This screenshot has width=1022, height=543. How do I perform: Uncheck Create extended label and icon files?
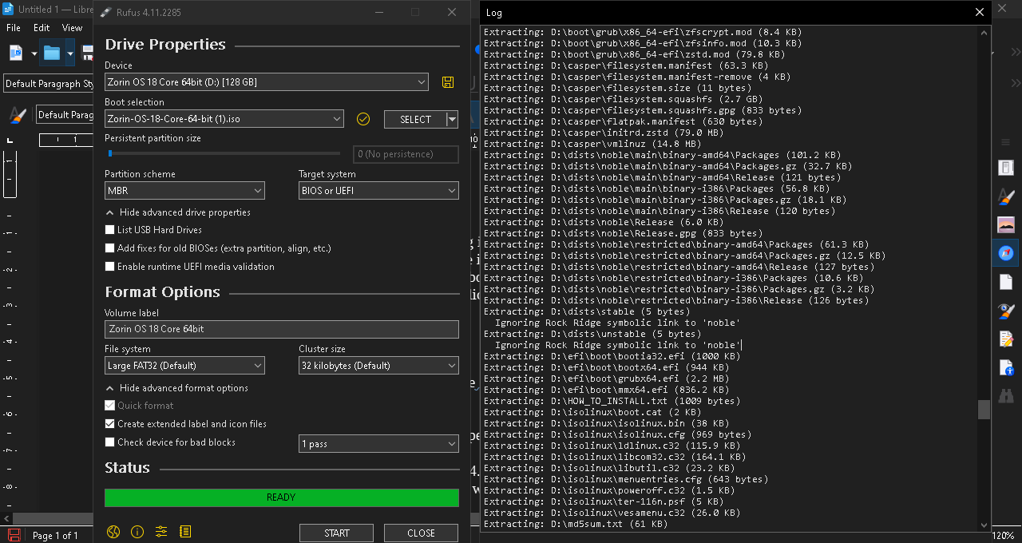click(110, 424)
